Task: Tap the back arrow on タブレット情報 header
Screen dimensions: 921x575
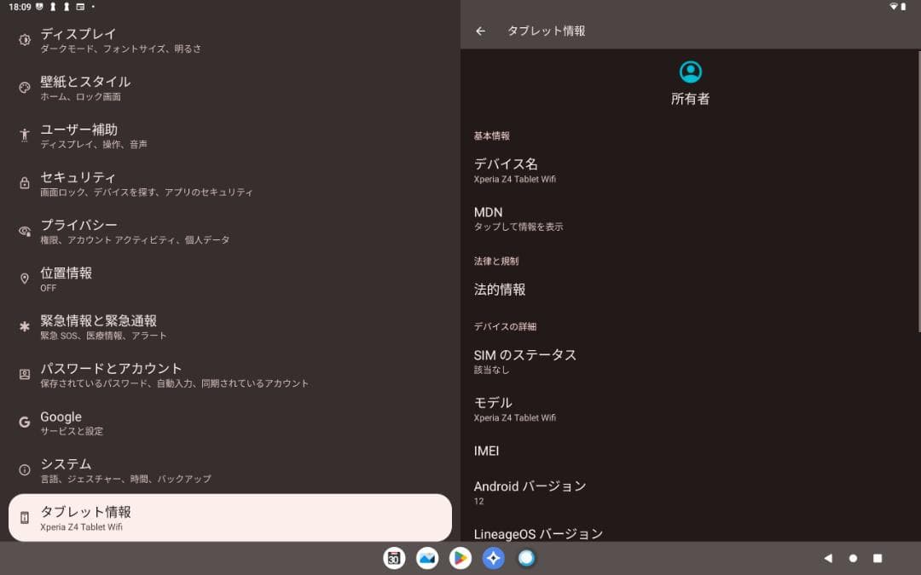Action: click(480, 31)
